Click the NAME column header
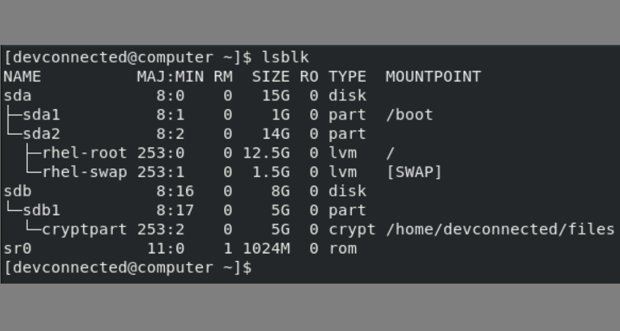This screenshot has height=331, width=620. point(22,77)
